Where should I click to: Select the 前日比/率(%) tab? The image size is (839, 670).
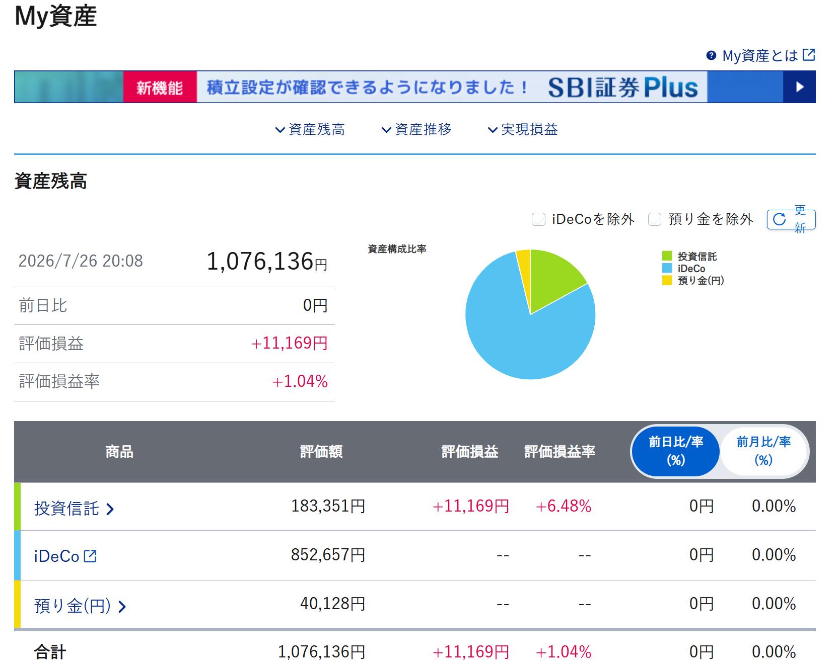675,451
